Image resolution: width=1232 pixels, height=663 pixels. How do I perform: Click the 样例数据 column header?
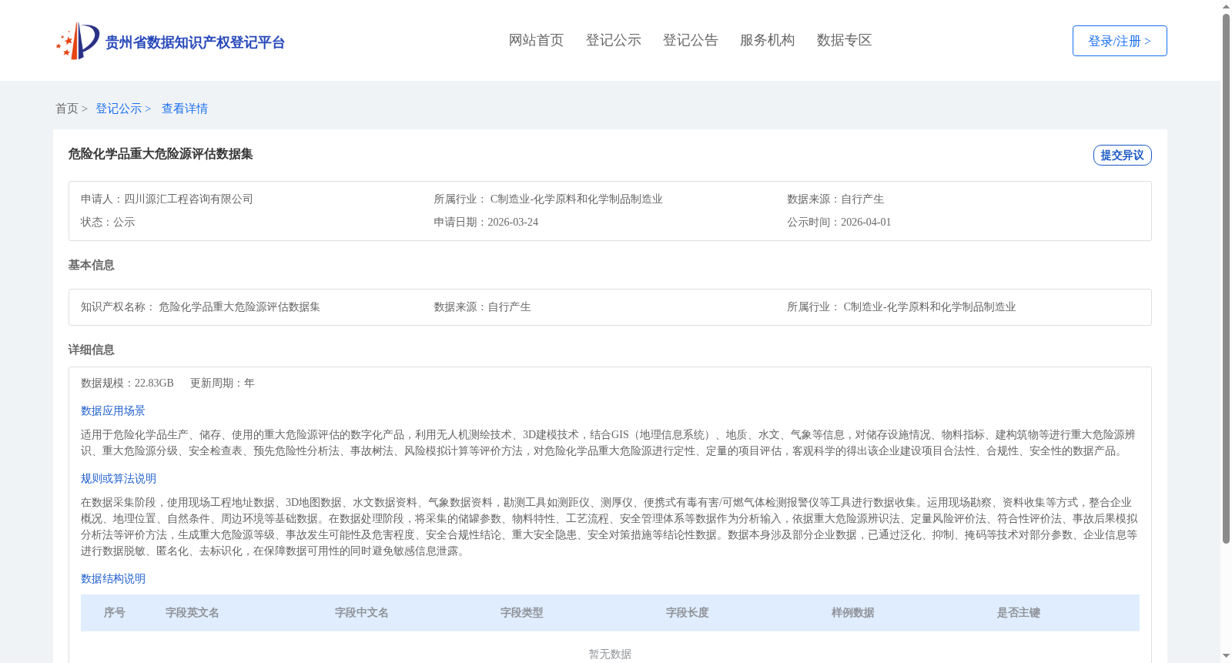click(853, 612)
